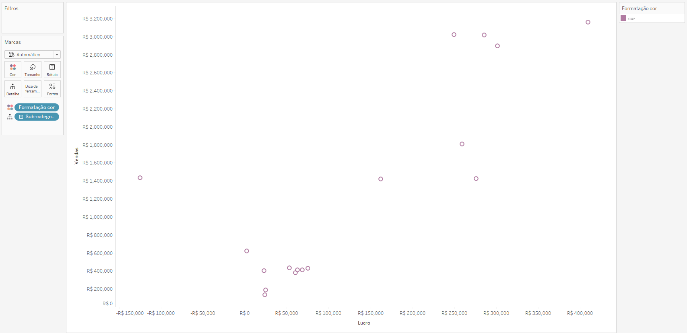Click color dots icon beside Formatação cor pill
This screenshot has height=333, width=687.
tap(10, 107)
